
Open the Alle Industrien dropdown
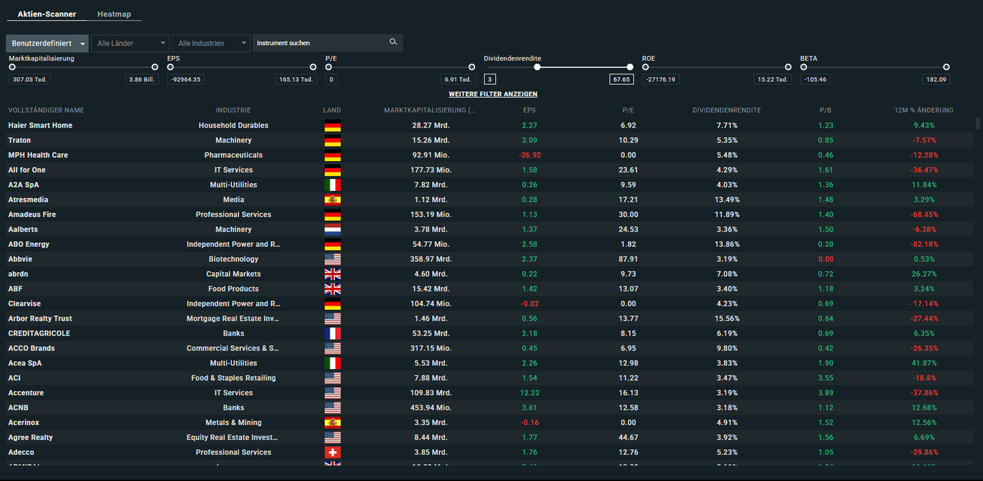[x=211, y=42]
